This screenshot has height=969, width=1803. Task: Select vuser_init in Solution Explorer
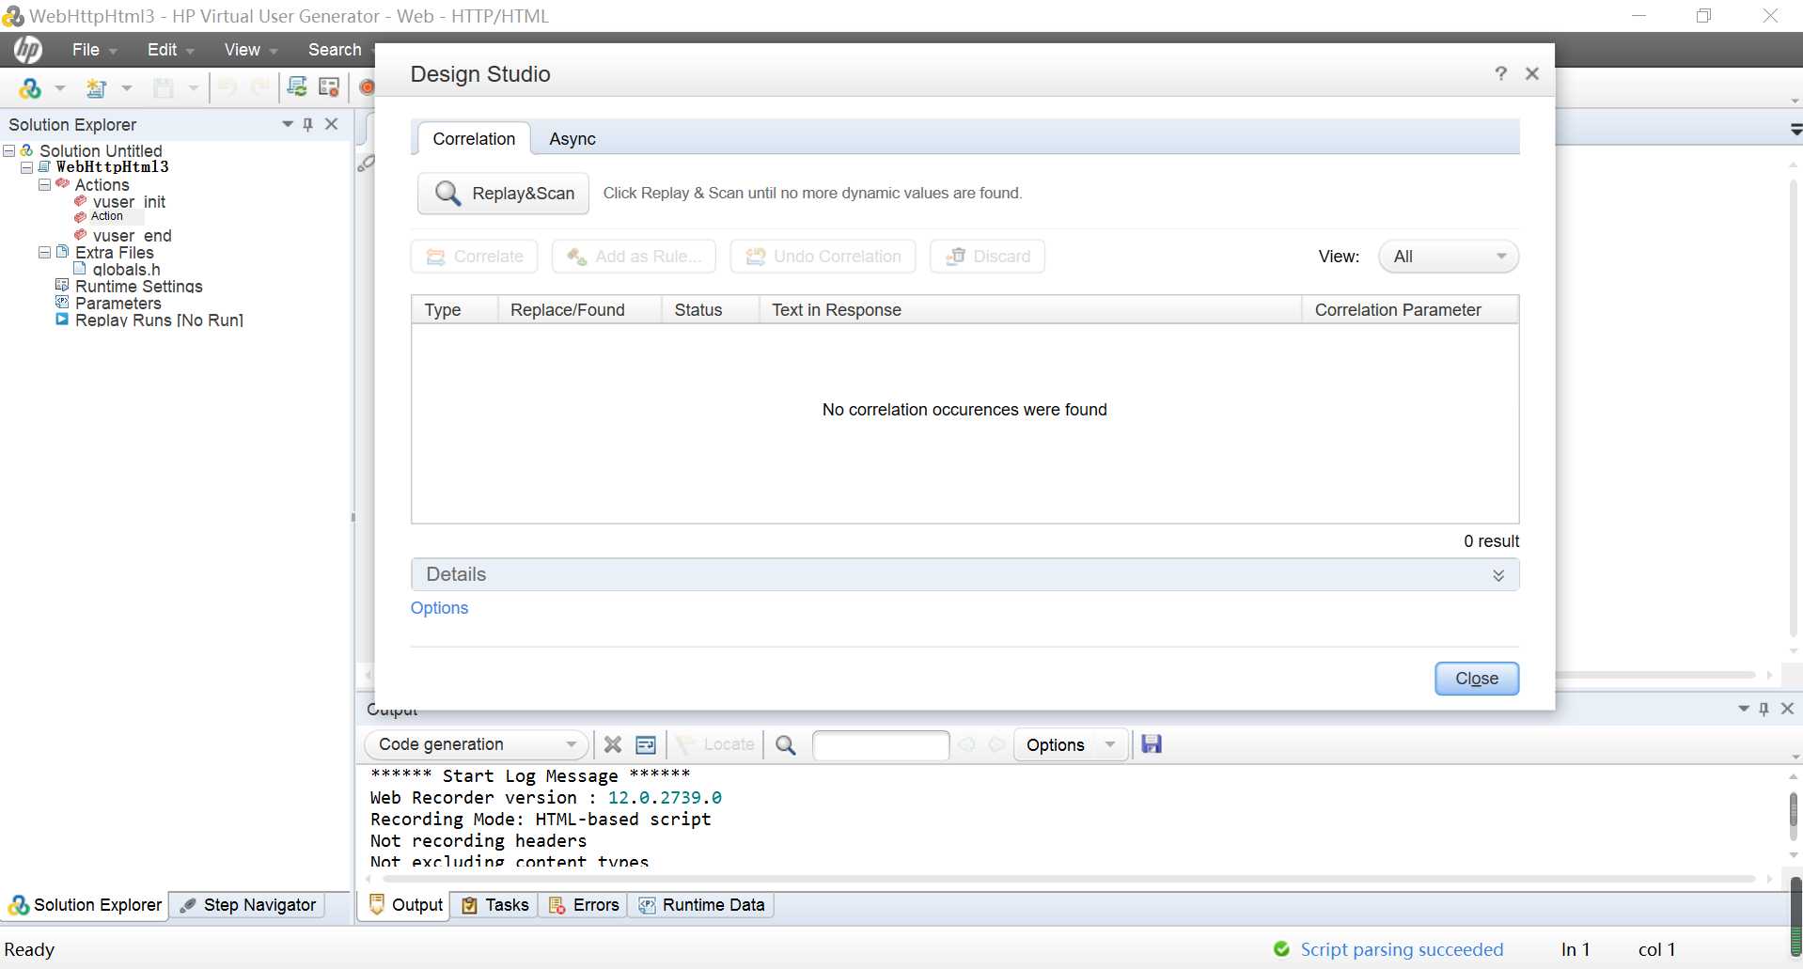click(x=129, y=202)
